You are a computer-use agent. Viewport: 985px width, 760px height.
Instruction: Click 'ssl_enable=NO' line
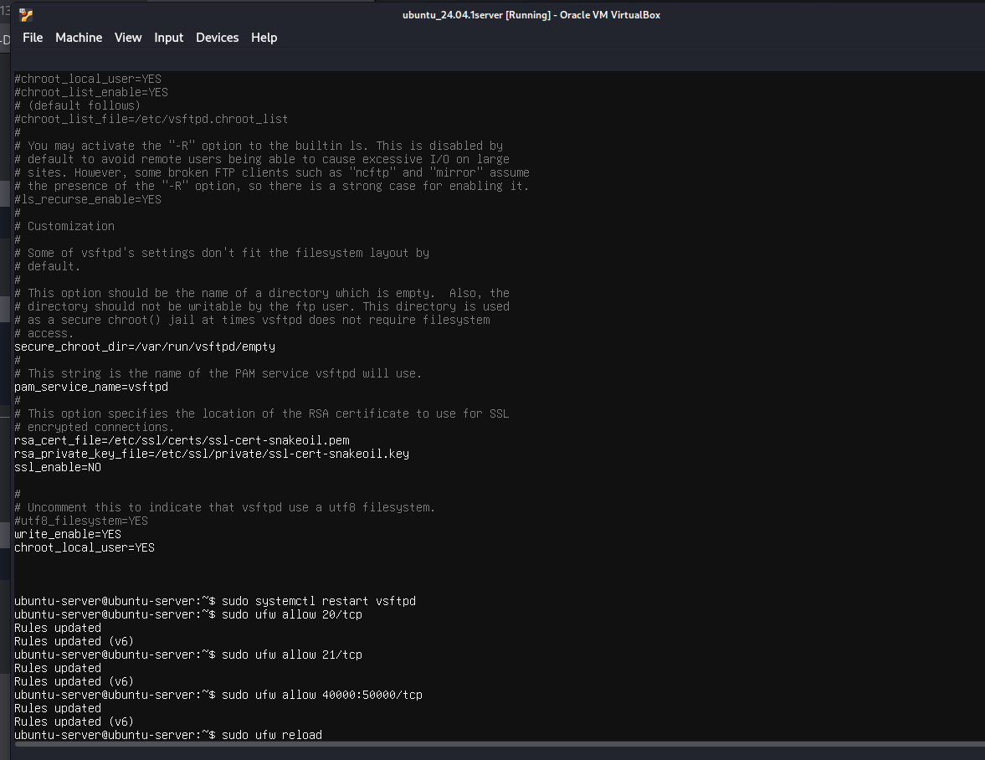[58, 467]
